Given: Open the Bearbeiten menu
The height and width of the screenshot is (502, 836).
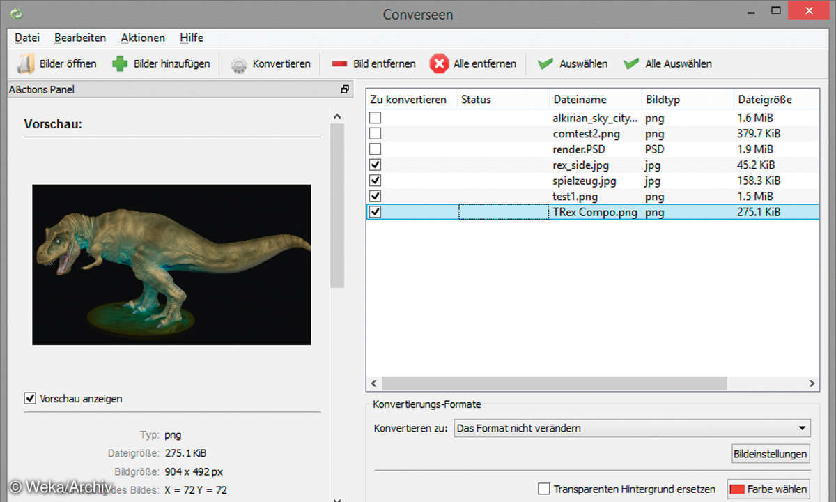Looking at the screenshot, I should point(80,38).
